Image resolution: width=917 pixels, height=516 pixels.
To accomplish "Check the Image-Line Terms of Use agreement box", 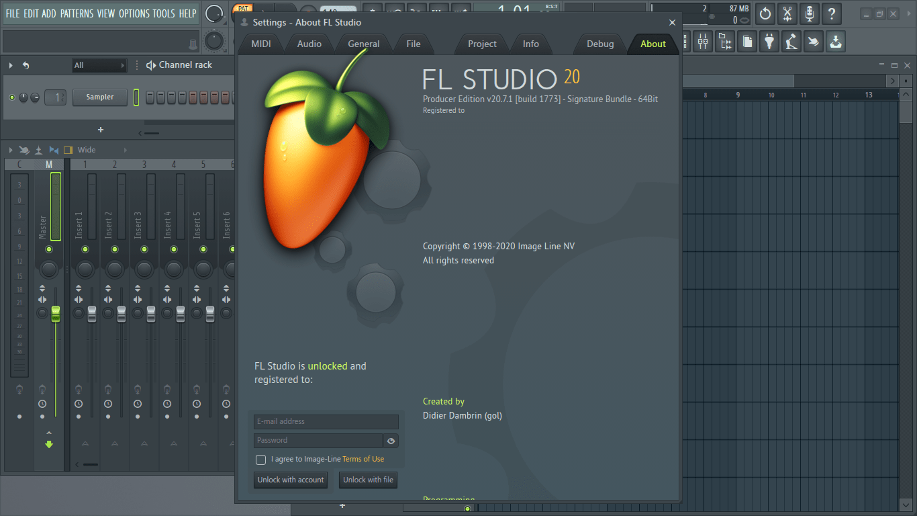I will [x=261, y=460].
